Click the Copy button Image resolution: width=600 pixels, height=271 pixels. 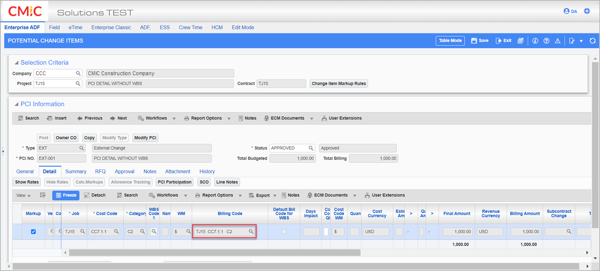(89, 138)
